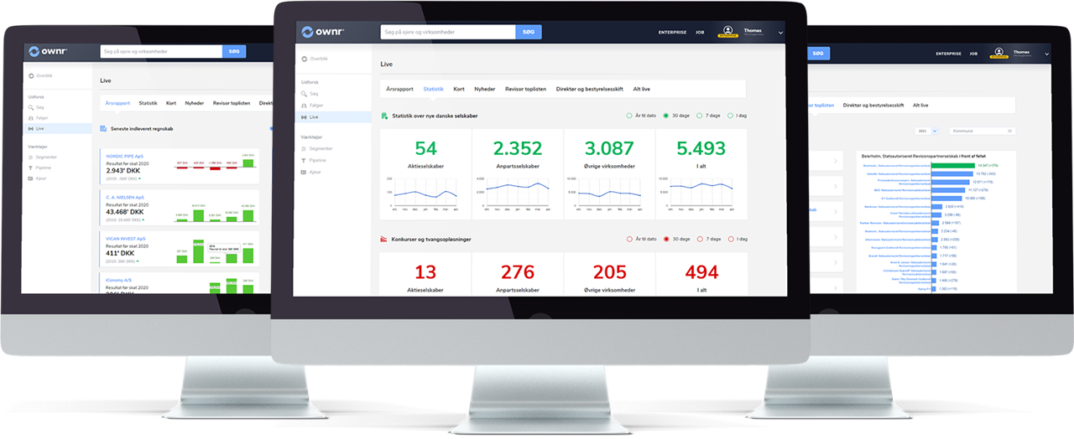Viewport: 1074px width, 439px height.
Task: Switch to "Revisor toplisten" tab on center monitor
Action: 524,89
